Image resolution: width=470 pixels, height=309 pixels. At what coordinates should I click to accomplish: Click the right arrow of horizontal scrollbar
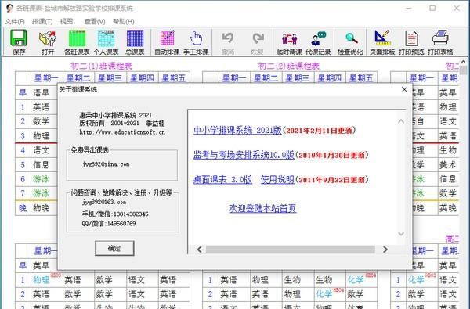pyautogui.click(x=385, y=250)
